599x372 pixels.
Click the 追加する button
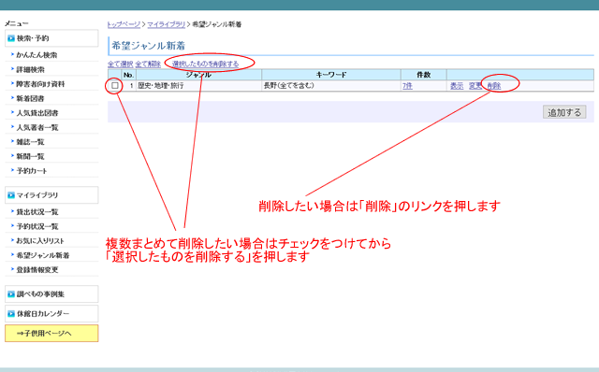coord(564,112)
